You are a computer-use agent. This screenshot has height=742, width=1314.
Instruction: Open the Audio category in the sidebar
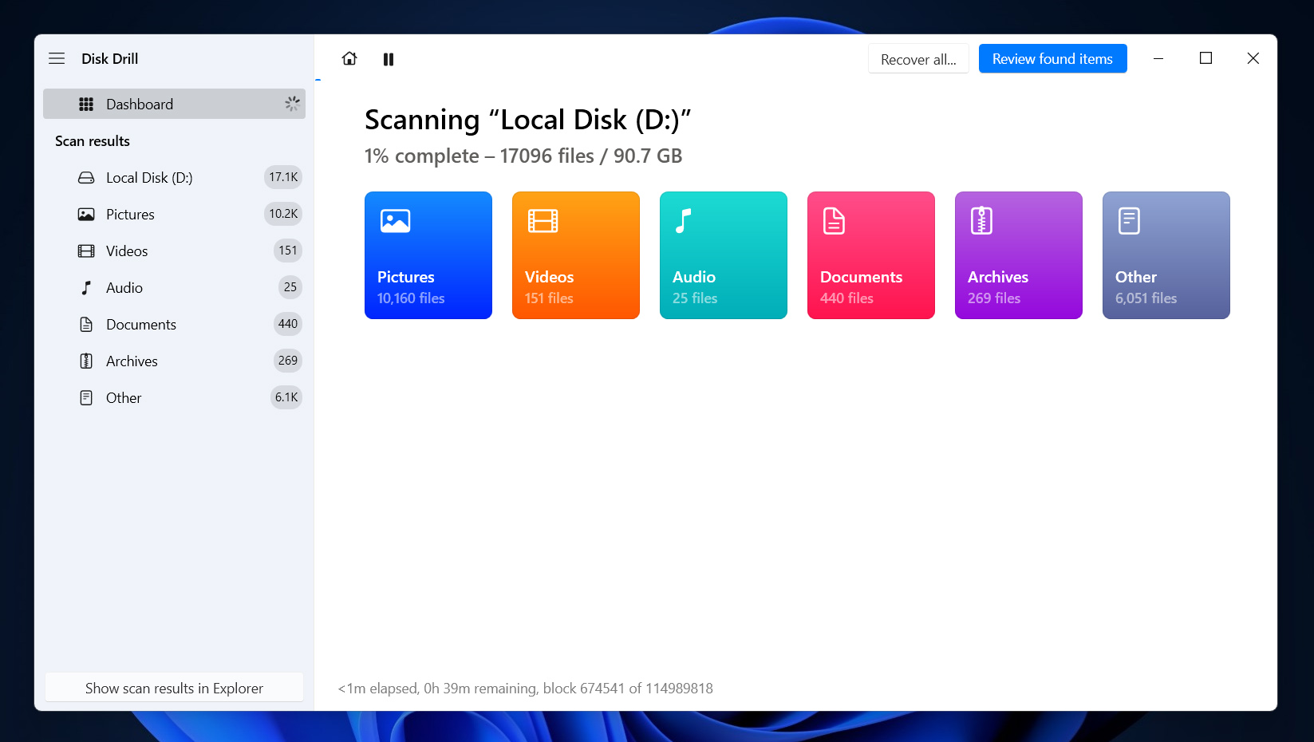point(174,287)
